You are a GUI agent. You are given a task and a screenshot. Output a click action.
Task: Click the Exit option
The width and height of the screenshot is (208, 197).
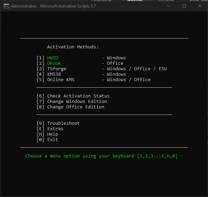[52, 140]
